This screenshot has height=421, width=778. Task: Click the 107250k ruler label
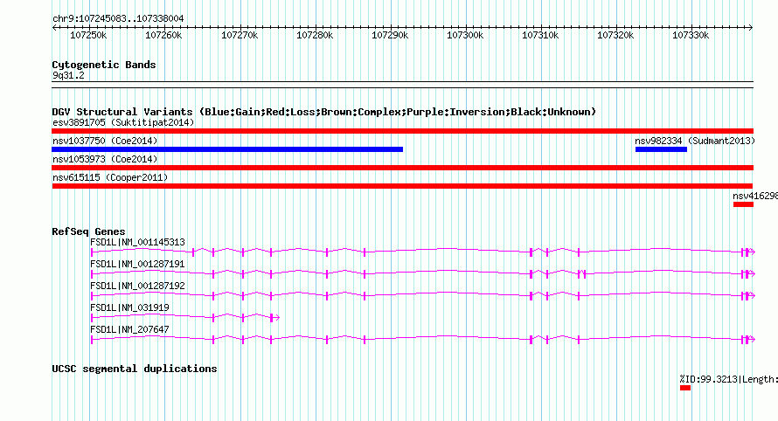coord(88,35)
